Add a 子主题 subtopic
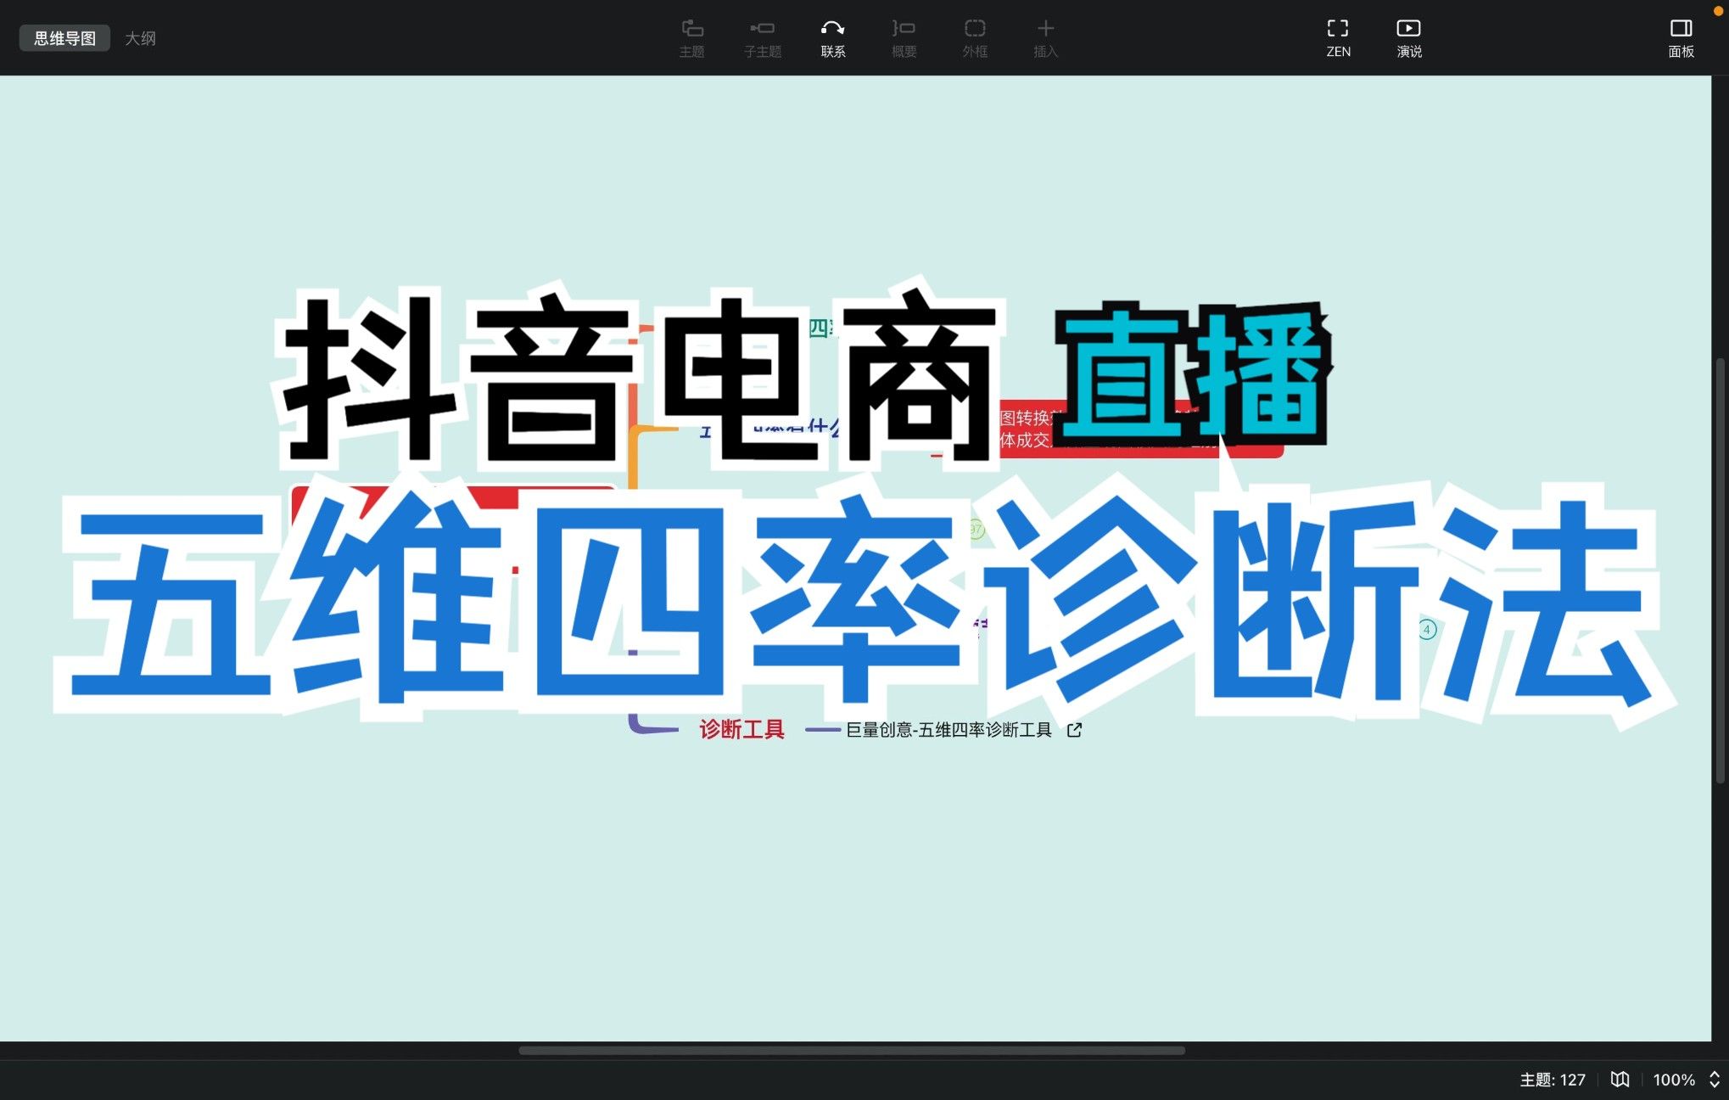This screenshot has width=1729, height=1100. tap(763, 38)
